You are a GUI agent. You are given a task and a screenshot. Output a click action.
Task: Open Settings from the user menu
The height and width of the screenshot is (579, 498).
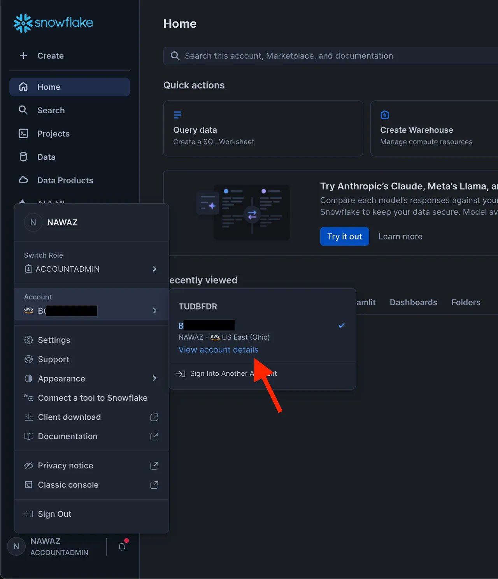click(x=91, y=340)
